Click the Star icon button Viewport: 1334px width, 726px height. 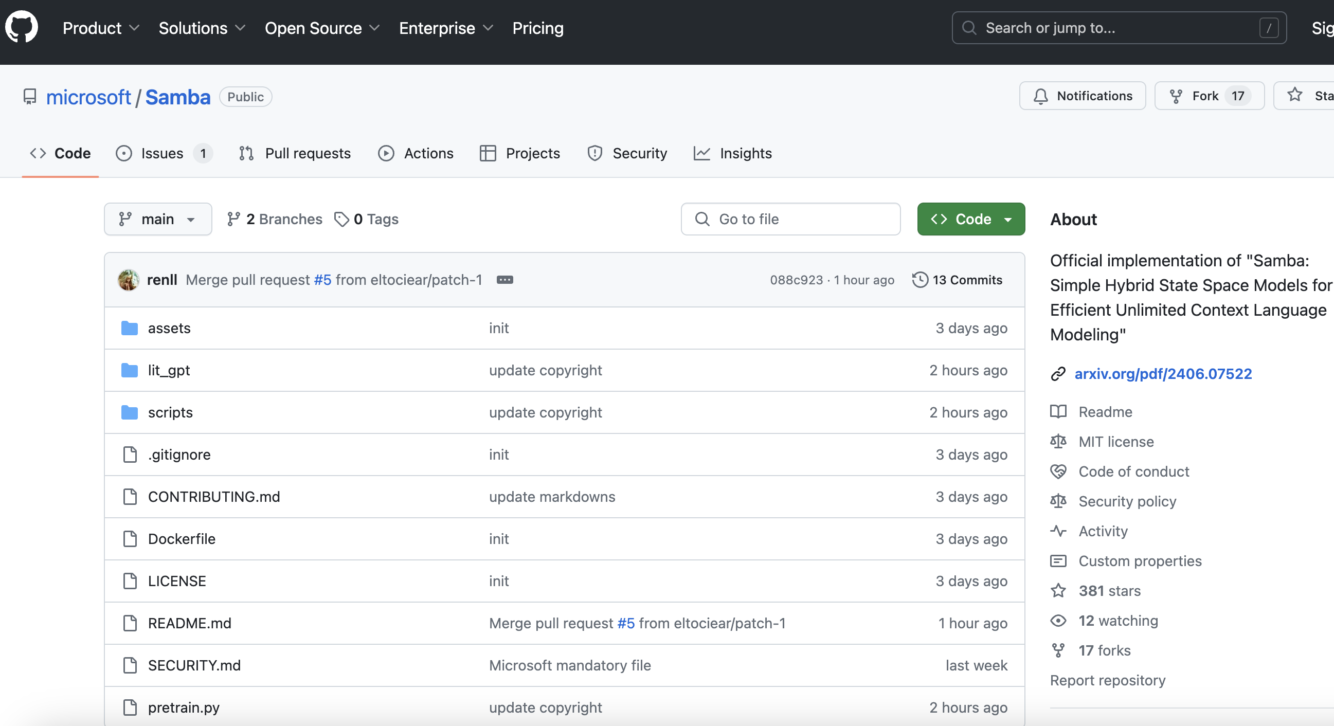pos(1304,96)
